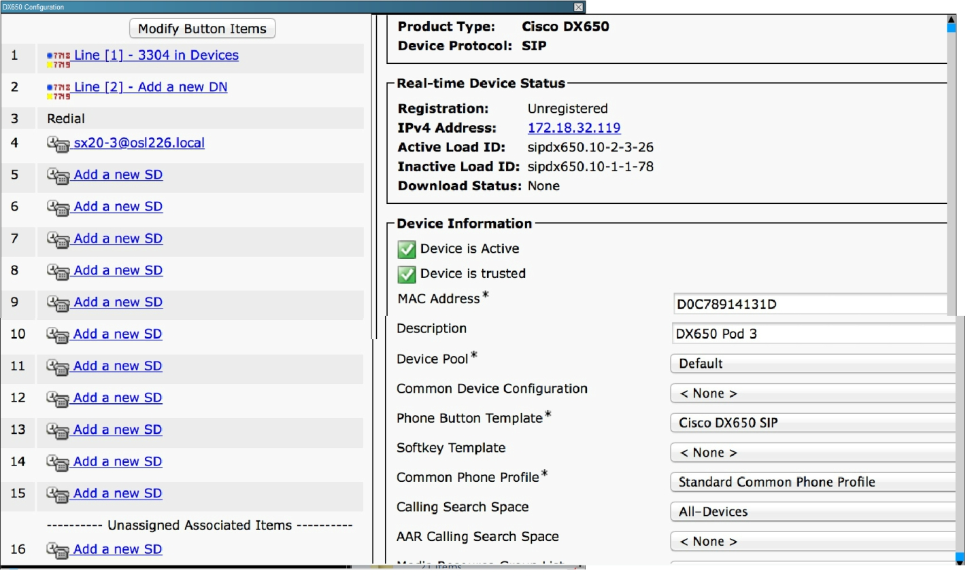Image resolution: width=974 pixels, height=579 pixels.
Task: Click Add a new SD in row 16
Action: (x=118, y=550)
